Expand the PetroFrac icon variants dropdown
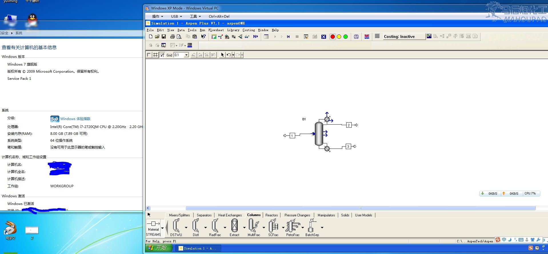 coord(303,227)
